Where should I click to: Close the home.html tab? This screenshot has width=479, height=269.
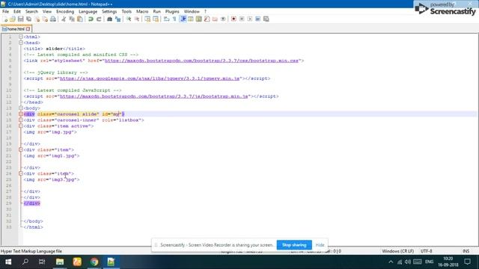28,29
